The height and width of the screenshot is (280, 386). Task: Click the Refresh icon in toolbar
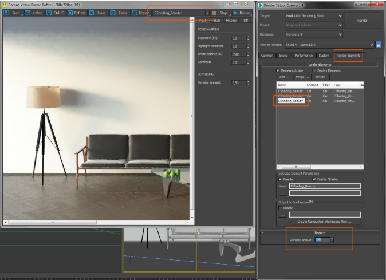(x=70, y=13)
